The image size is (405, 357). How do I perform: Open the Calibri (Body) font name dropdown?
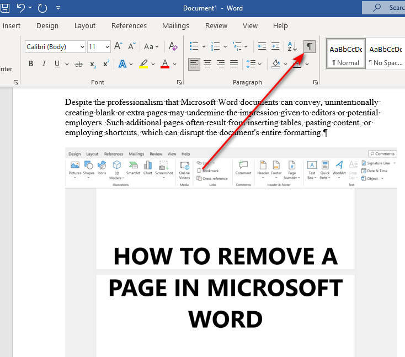(82, 47)
